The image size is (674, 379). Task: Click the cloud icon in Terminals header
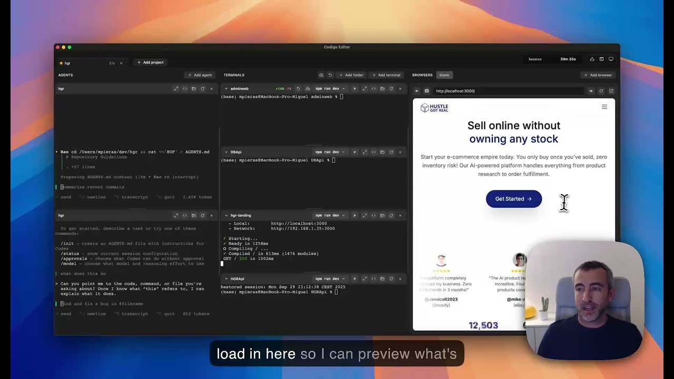(321, 75)
